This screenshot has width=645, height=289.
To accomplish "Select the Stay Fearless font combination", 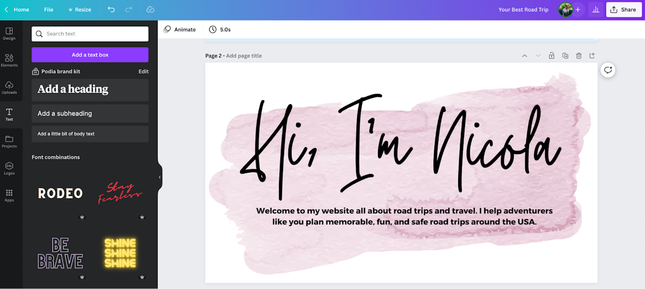I will point(120,193).
